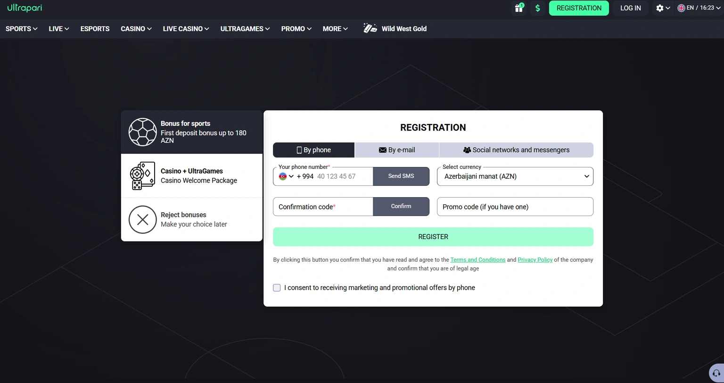Switch to Social networks and messengers tab

(x=516, y=150)
